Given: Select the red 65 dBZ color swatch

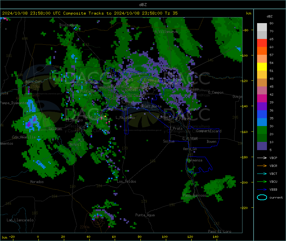Looking at the screenshot, I should point(262,43).
